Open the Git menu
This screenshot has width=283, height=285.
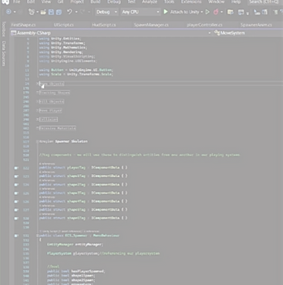tap(60, 2)
